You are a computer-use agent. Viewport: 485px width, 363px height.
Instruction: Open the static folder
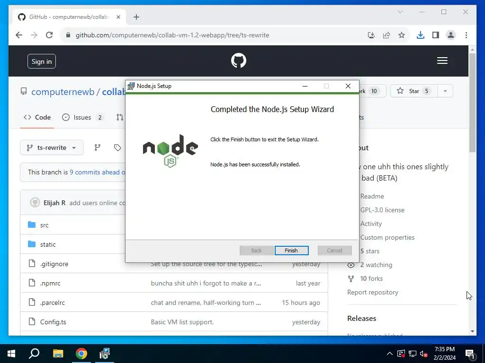click(x=48, y=244)
